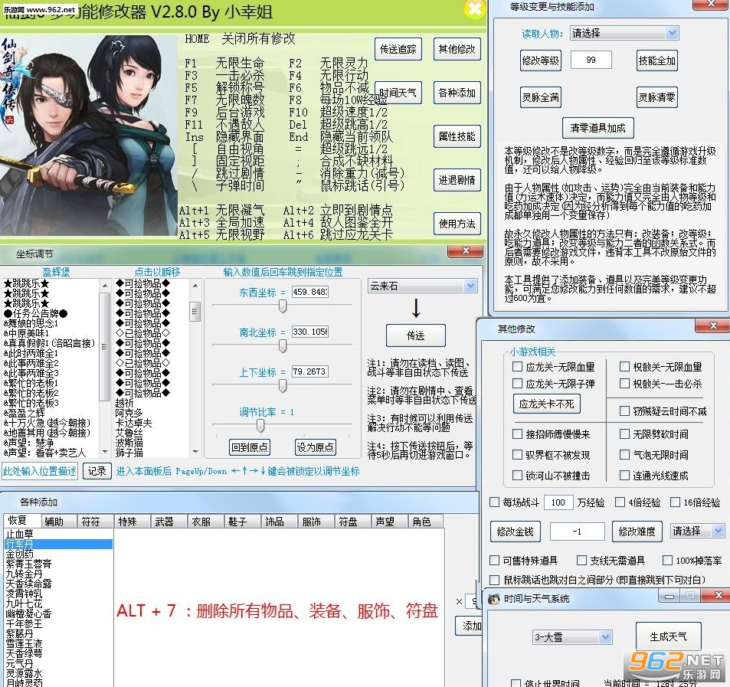
Task: Click the money field showing -1
Action: pyautogui.click(x=577, y=532)
